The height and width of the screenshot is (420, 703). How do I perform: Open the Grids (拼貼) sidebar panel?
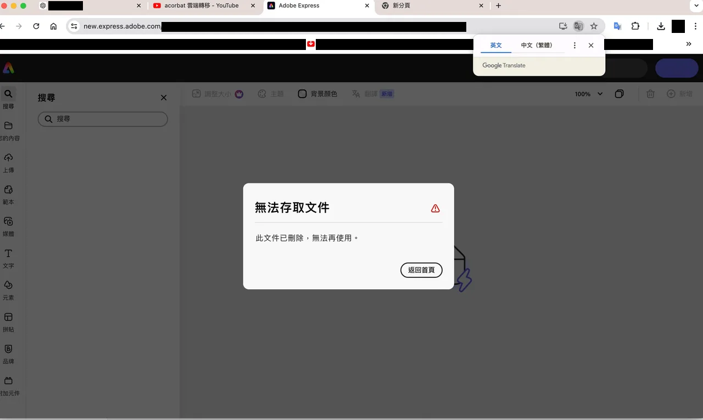click(x=8, y=322)
